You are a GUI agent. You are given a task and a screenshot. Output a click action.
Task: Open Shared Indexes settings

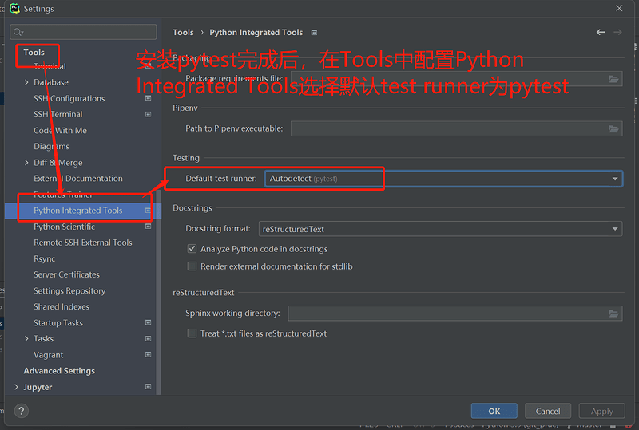(x=62, y=306)
